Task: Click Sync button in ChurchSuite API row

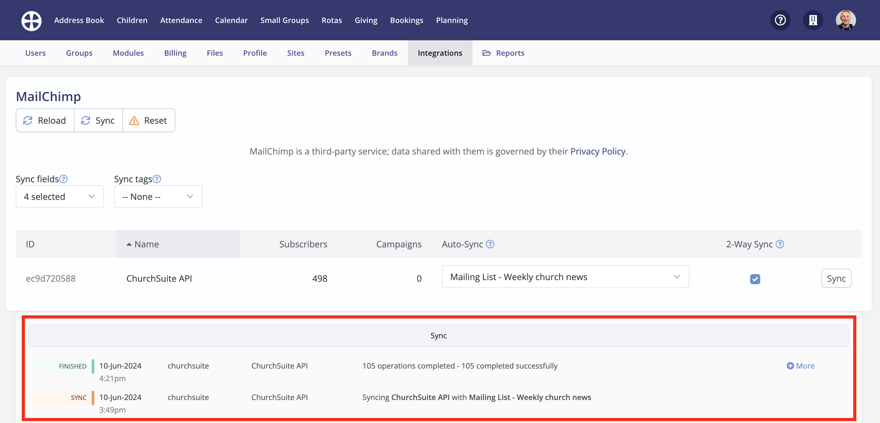Action: tap(836, 278)
